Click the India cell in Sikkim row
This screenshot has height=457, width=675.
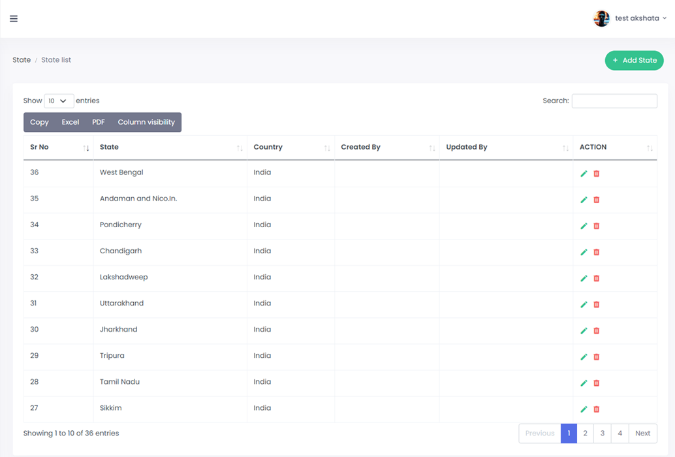pos(290,409)
